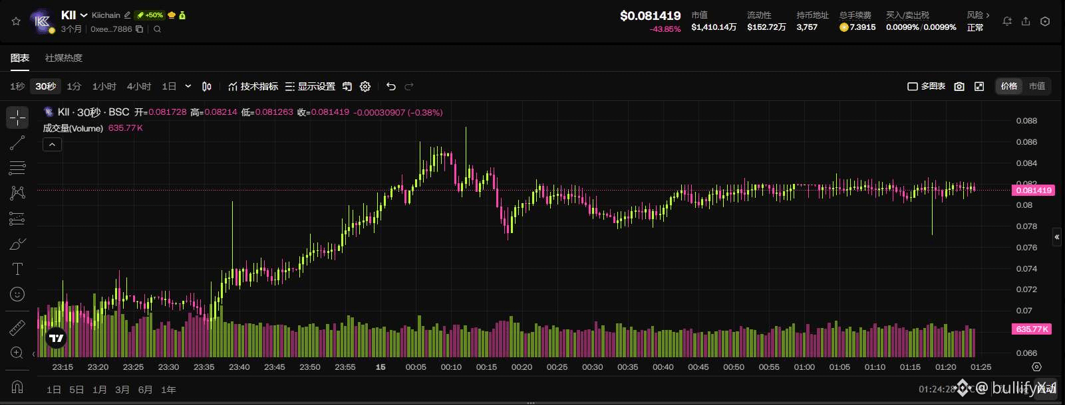This screenshot has width=1065, height=405.
Task: Set date range to 6月
Action: pos(145,390)
